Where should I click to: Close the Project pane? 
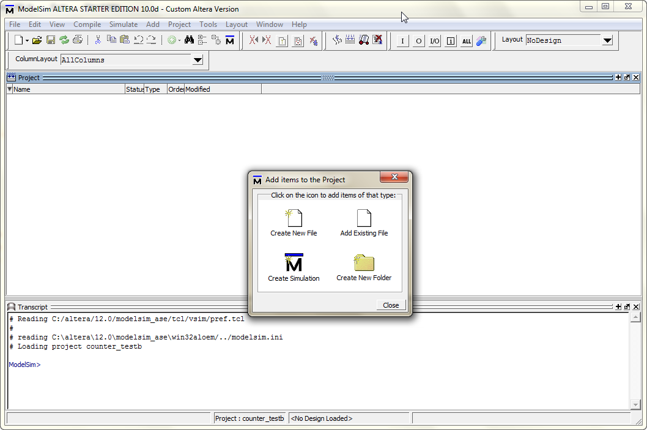pos(636,77)
